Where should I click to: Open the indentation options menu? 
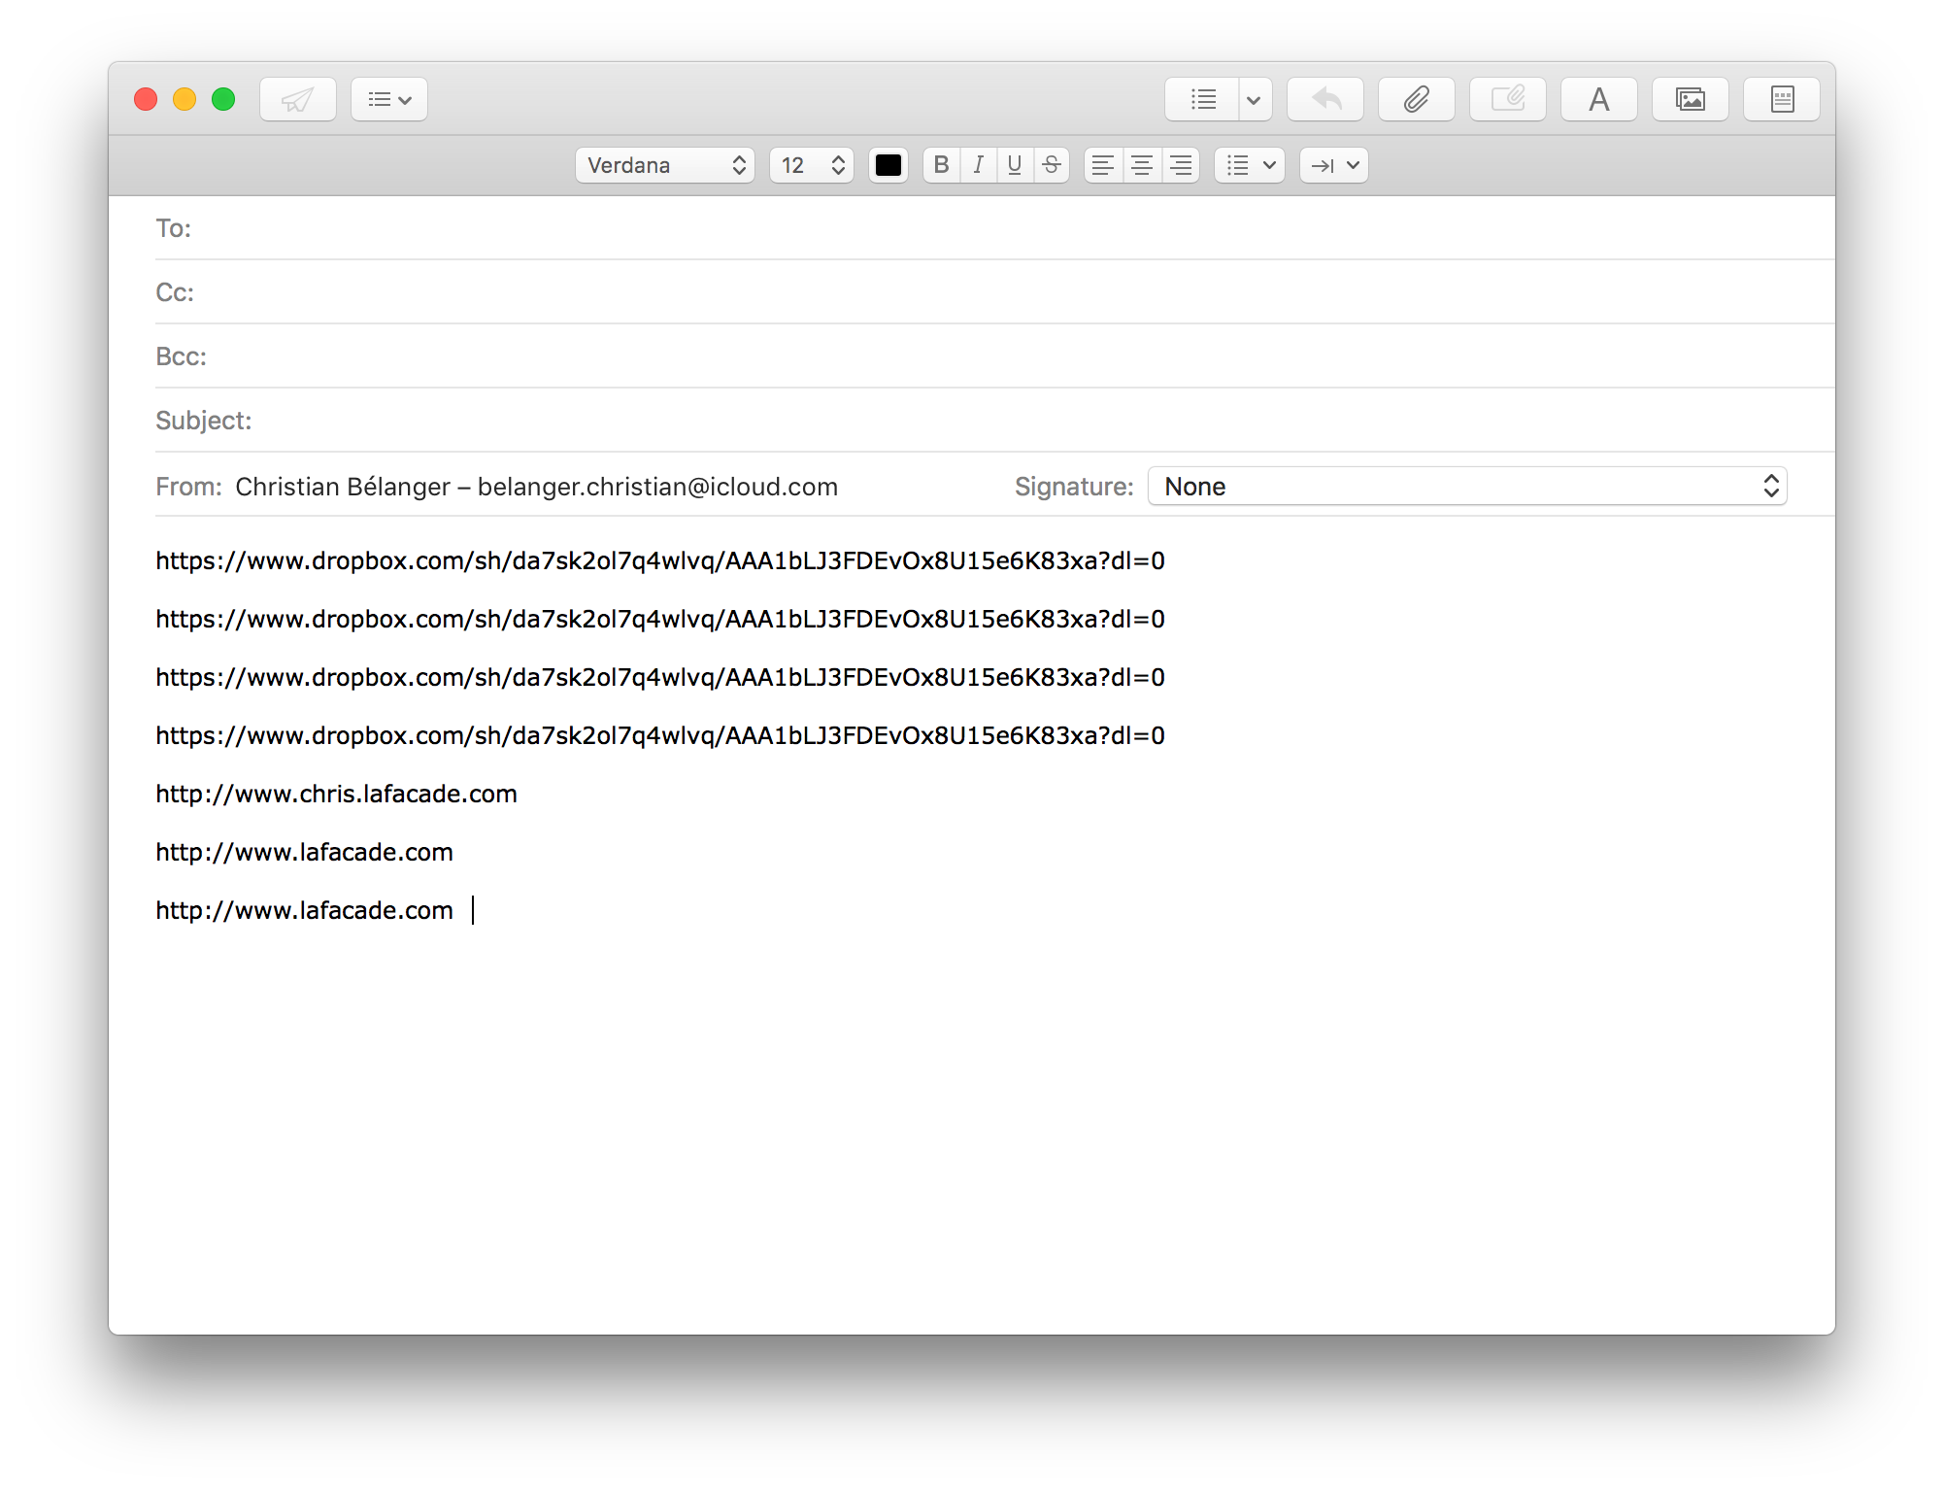pyautogui.click(x=1333, y=165)
